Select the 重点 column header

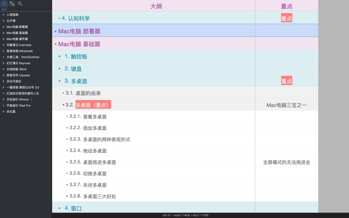[x=286, y=6]
